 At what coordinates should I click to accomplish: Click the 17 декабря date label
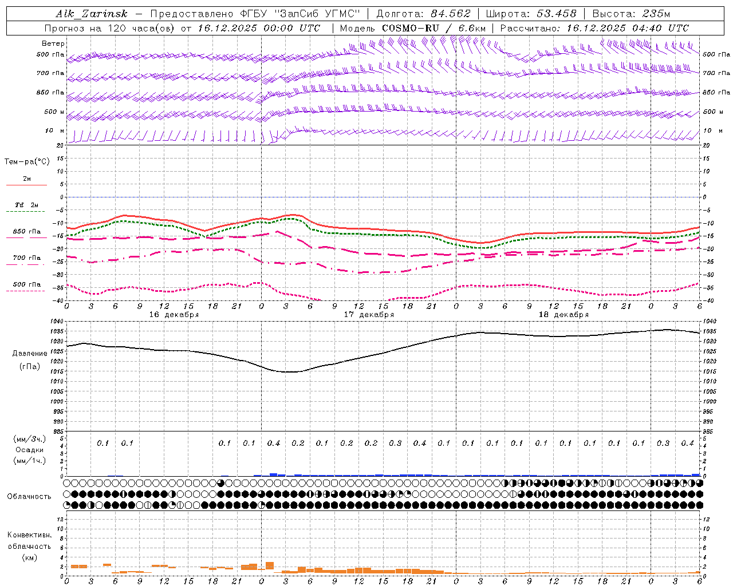point(369,315)
